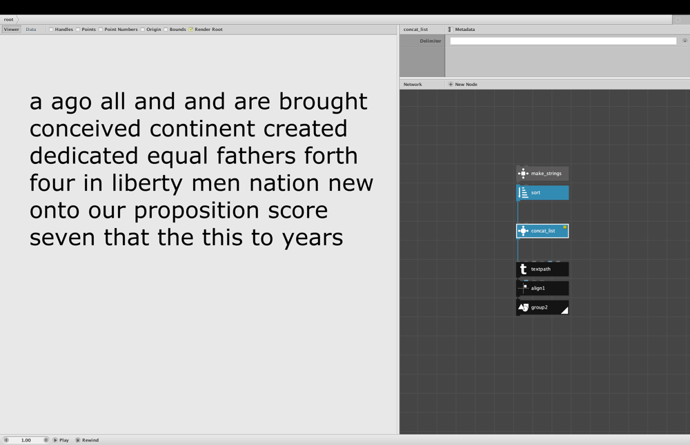This screenshot has width=690, height=445.
Task: Uncheck the Render Root option
Action: pos(191,30)
